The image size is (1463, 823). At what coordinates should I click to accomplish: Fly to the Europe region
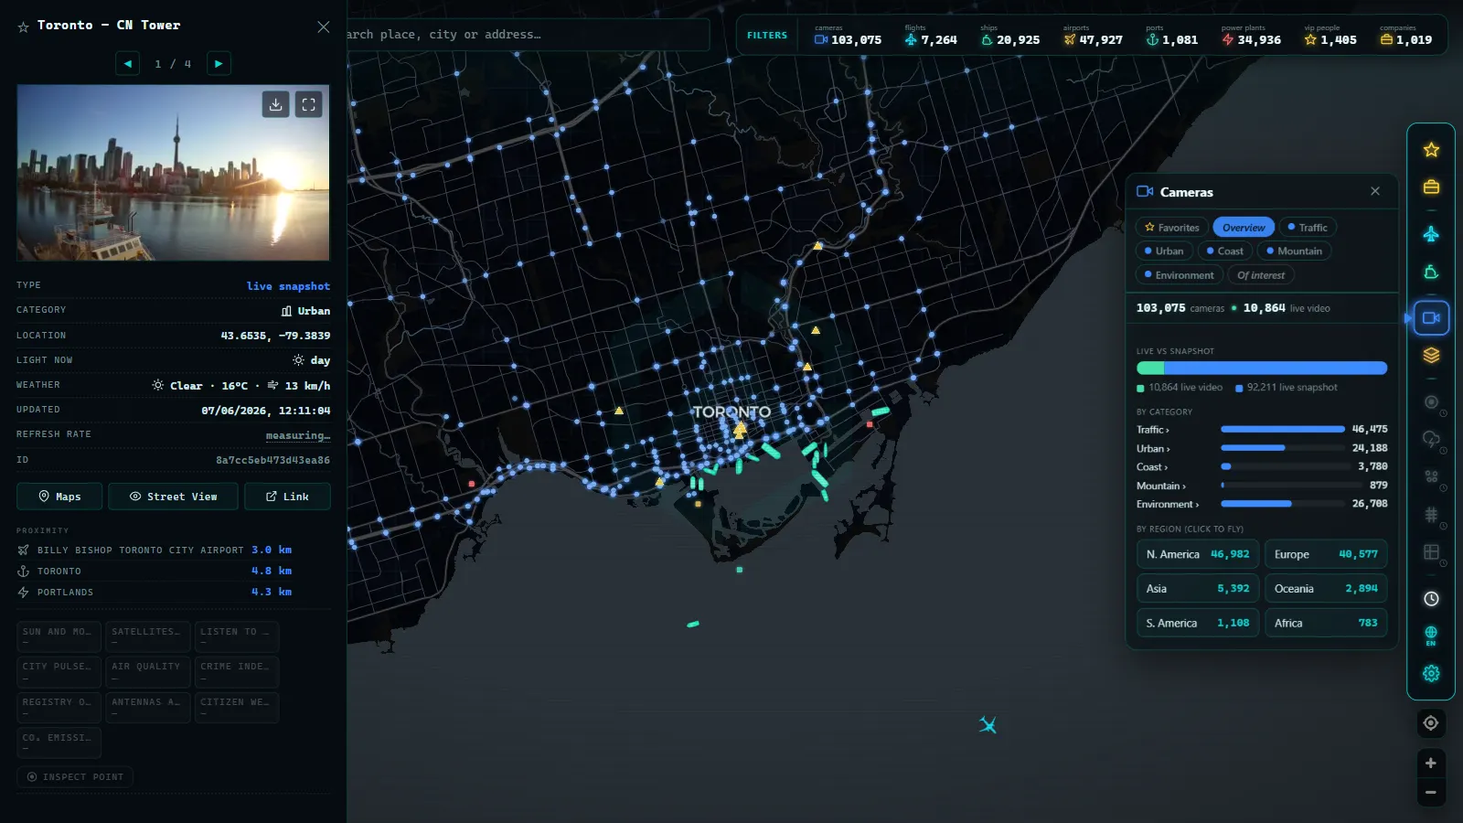click(x=1326, y=554)
